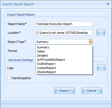Image resolution: width=112 pixels, height=108 pixels.
Task: Select the CustomReport entry
Action: (64, 68)
